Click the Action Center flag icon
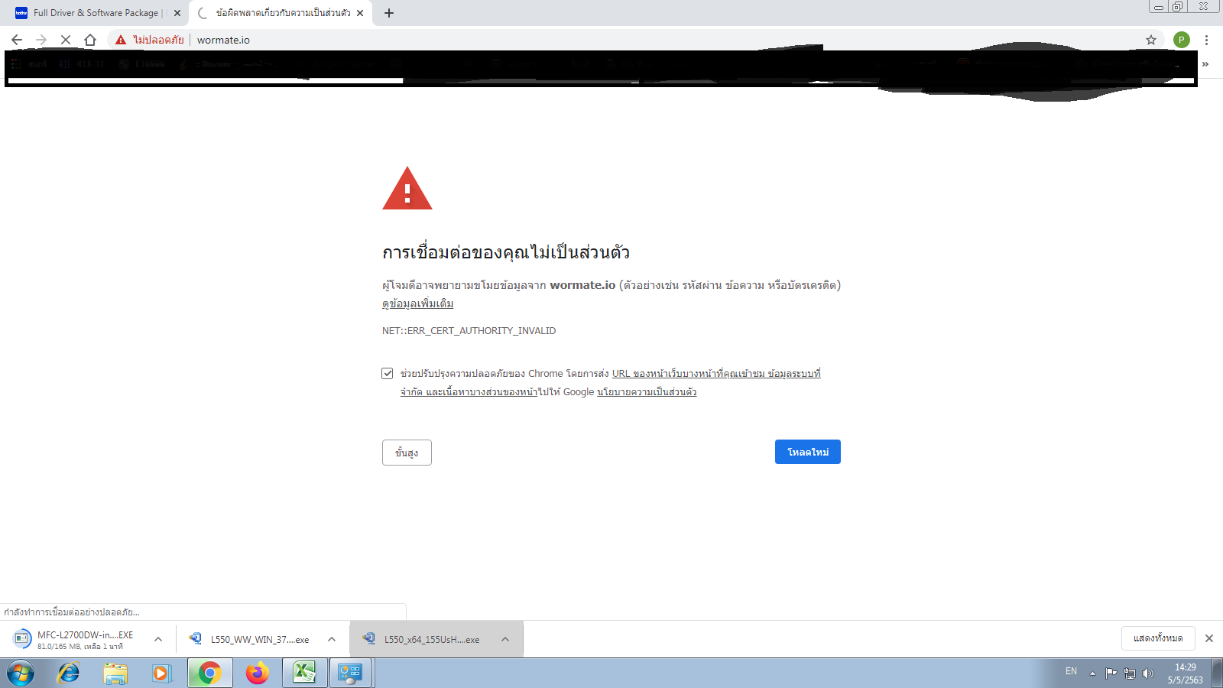 (1111, 673)
